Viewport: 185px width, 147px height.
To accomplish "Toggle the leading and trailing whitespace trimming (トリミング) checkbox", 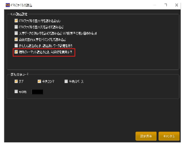I will pos(16,39).
